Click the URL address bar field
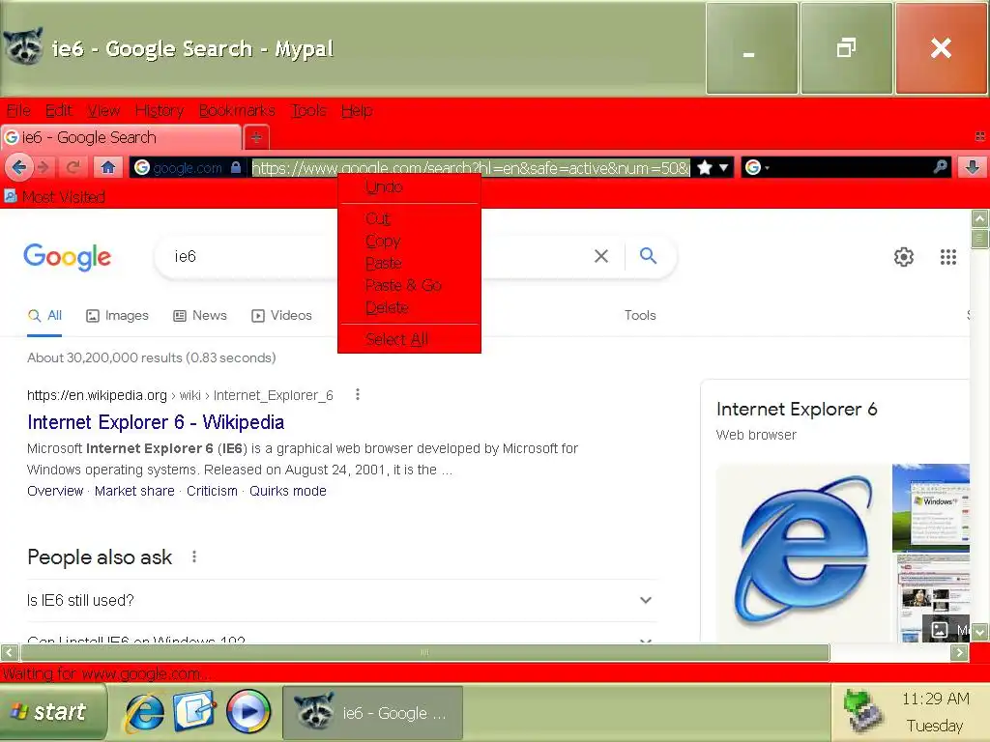The image size is (990, 742). 471,168
